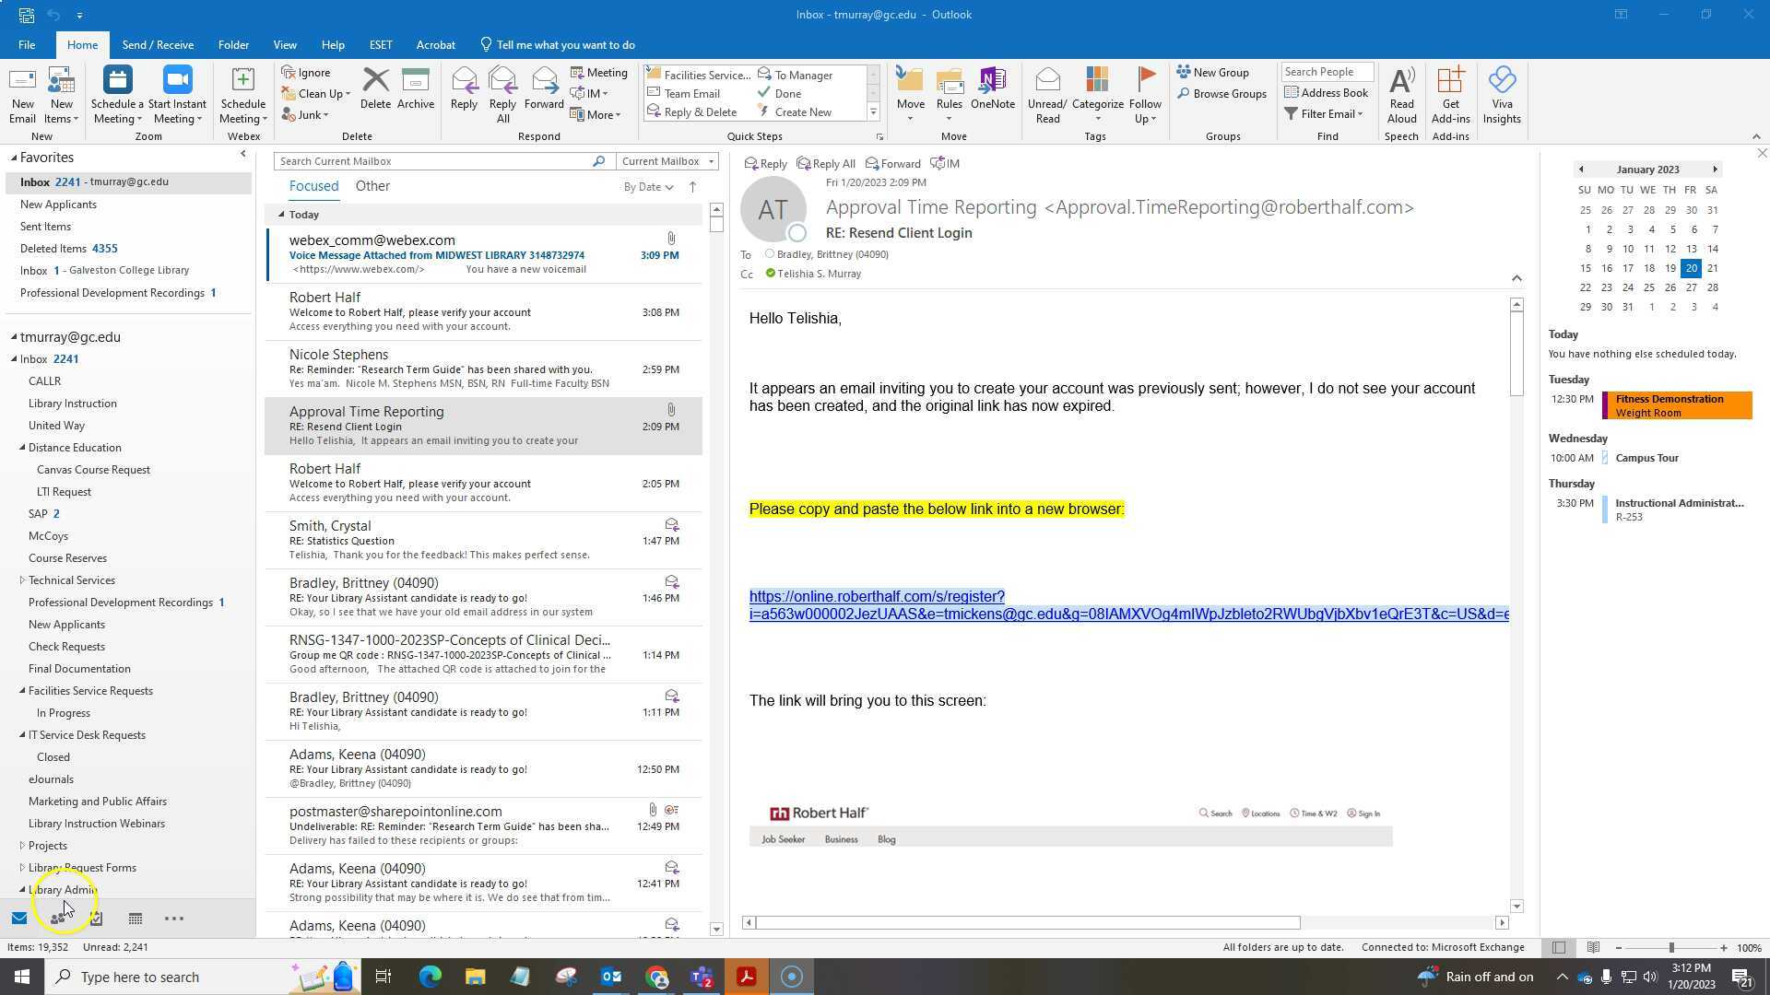Click the Search Current Mailbox field
Screen dimensions: 1770x995
pyautogui.click(x=433, y=161)
